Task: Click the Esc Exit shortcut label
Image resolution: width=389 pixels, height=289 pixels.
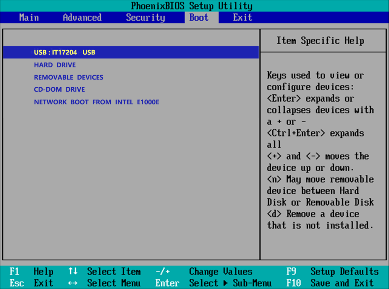Action: tap(31, 283)
